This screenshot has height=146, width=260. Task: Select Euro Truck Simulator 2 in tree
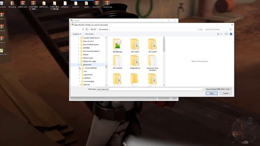click(91, 51)
